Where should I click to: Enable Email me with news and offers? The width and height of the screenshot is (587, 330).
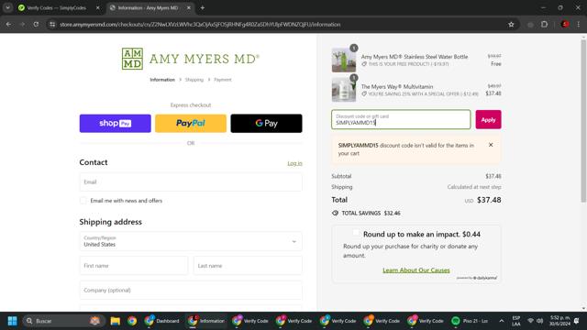click(x=83, y=201)
